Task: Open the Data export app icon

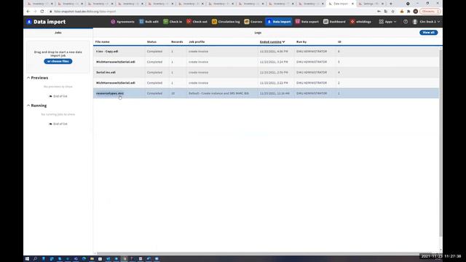Action: coord(298,22)
